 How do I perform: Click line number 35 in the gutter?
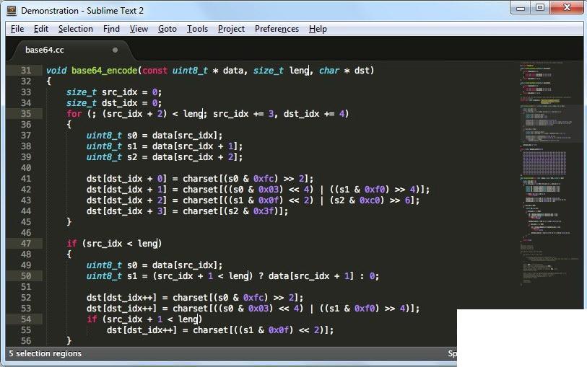(26, 114)
